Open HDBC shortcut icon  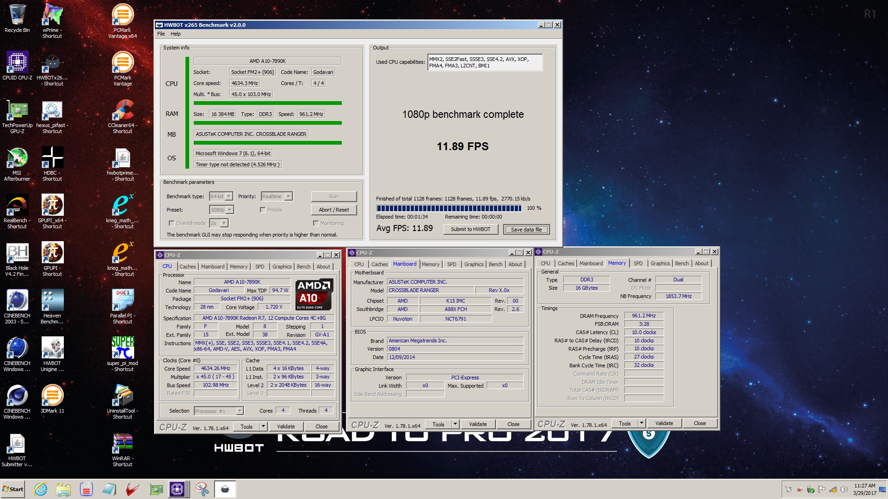click(x=52, y=164)
